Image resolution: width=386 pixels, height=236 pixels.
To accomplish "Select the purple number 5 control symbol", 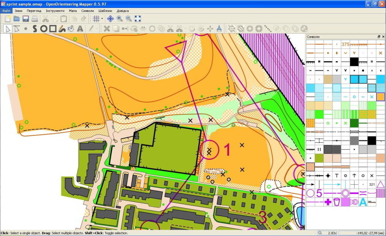I will (x=319, y=193).
